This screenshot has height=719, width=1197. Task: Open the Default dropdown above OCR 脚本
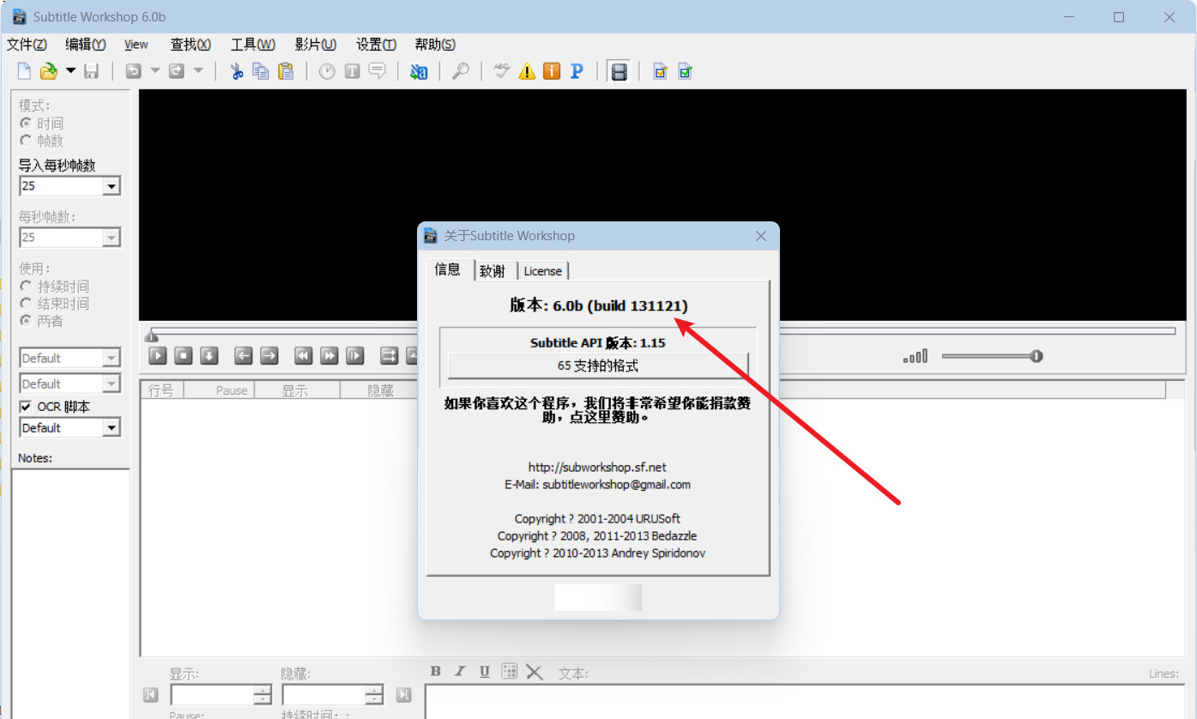coord(112,384)
